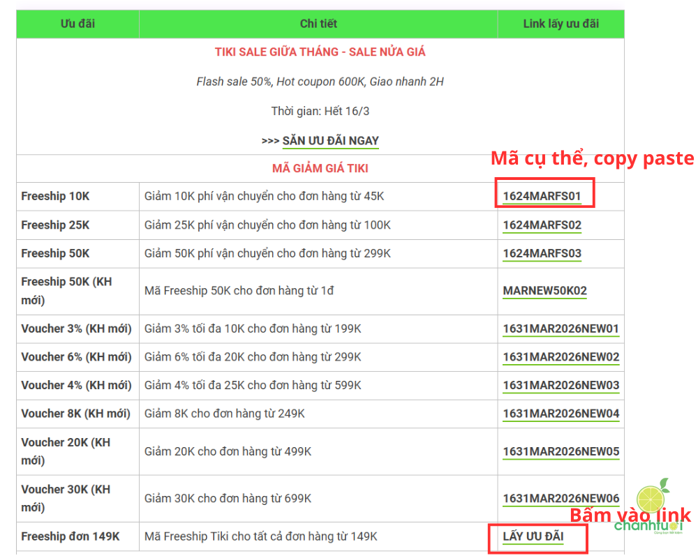Click voucher code 1631MAR2026NEW02
This screenshot has width=698, height=558.
click(x=560, y=357)
